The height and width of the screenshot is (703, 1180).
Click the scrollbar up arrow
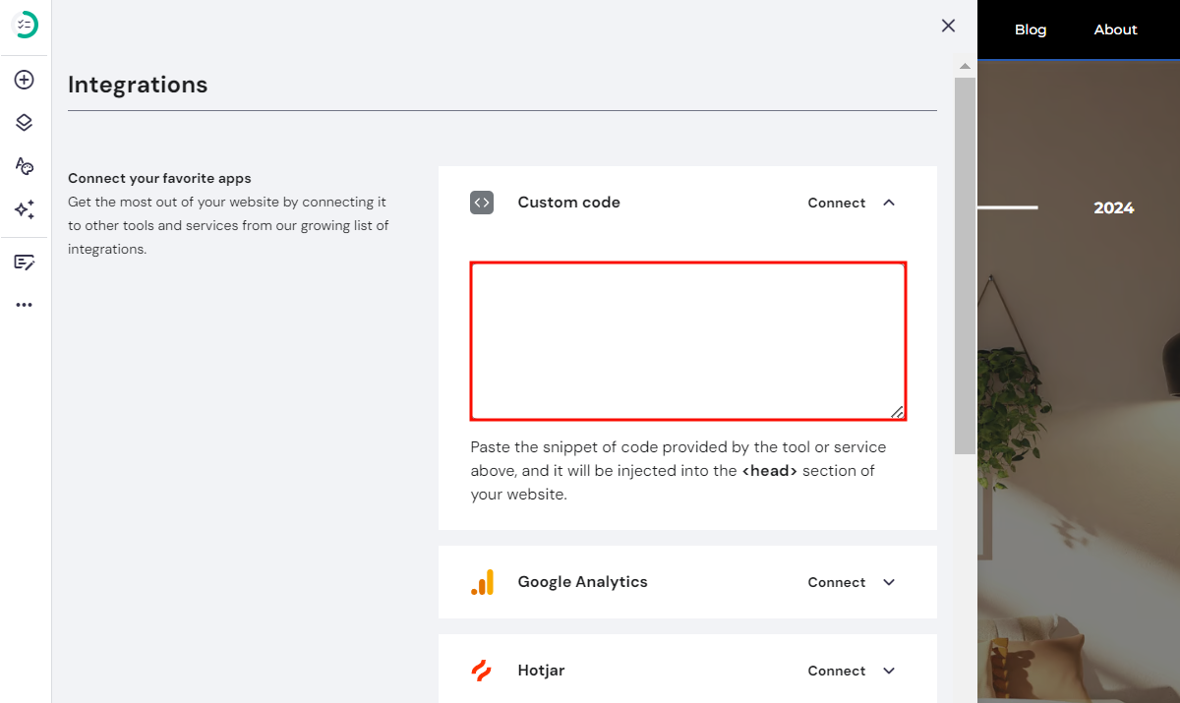pos(965,65)
